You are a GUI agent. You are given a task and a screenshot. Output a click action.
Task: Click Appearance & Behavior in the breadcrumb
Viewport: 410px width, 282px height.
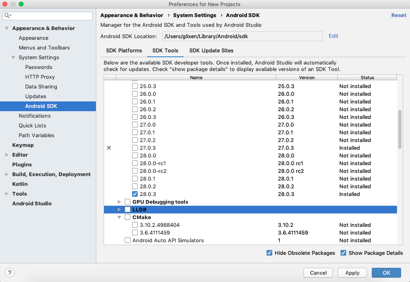(x=132, y=15)
